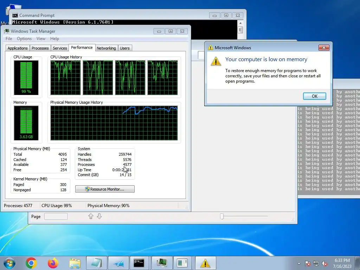Launch Firefox from the taskbar
The width and height of the screenshot is (360, 270).
click(53, 263)
